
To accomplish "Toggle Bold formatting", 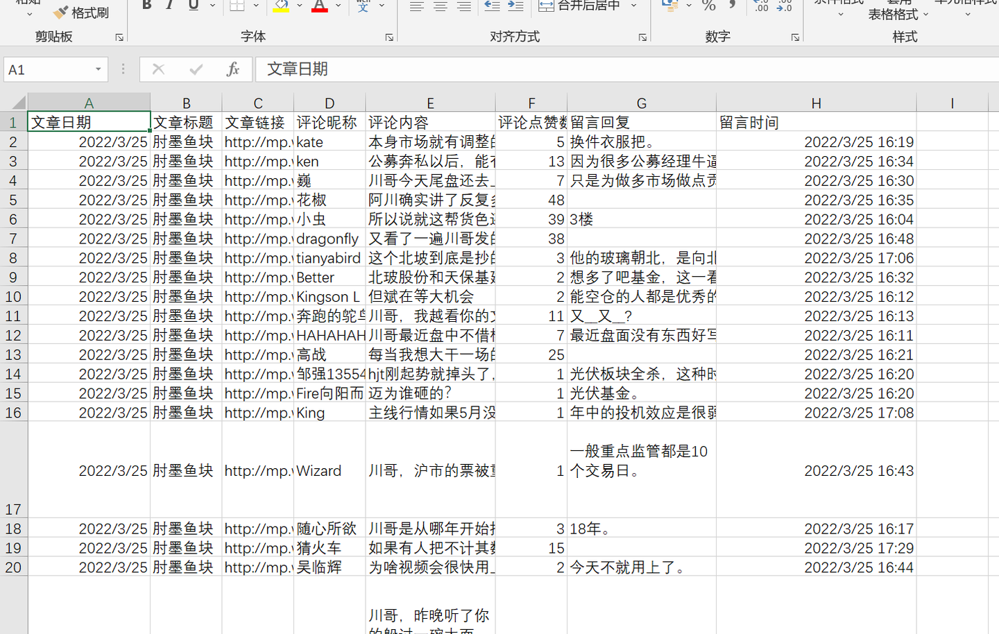I will 147,6.
